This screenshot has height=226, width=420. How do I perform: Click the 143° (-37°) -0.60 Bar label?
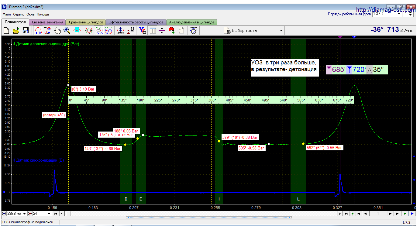point(103,149)
